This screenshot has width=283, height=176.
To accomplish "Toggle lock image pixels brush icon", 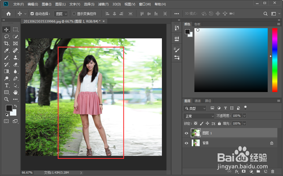I will tap(201, 123).
